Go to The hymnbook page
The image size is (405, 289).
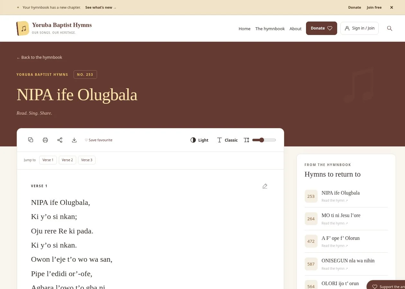click(x=270, y=29)
